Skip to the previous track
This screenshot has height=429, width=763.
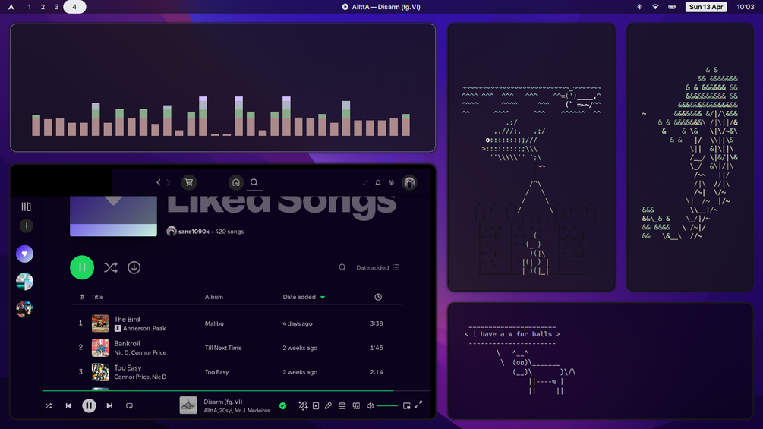(68, 405)
